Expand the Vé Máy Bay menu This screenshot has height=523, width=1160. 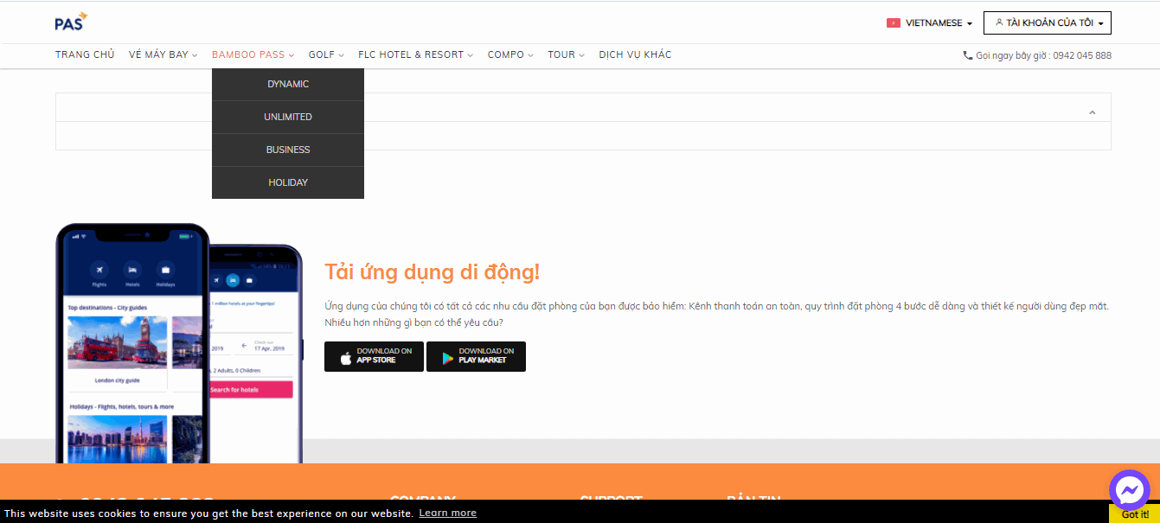tap(163, 54)
